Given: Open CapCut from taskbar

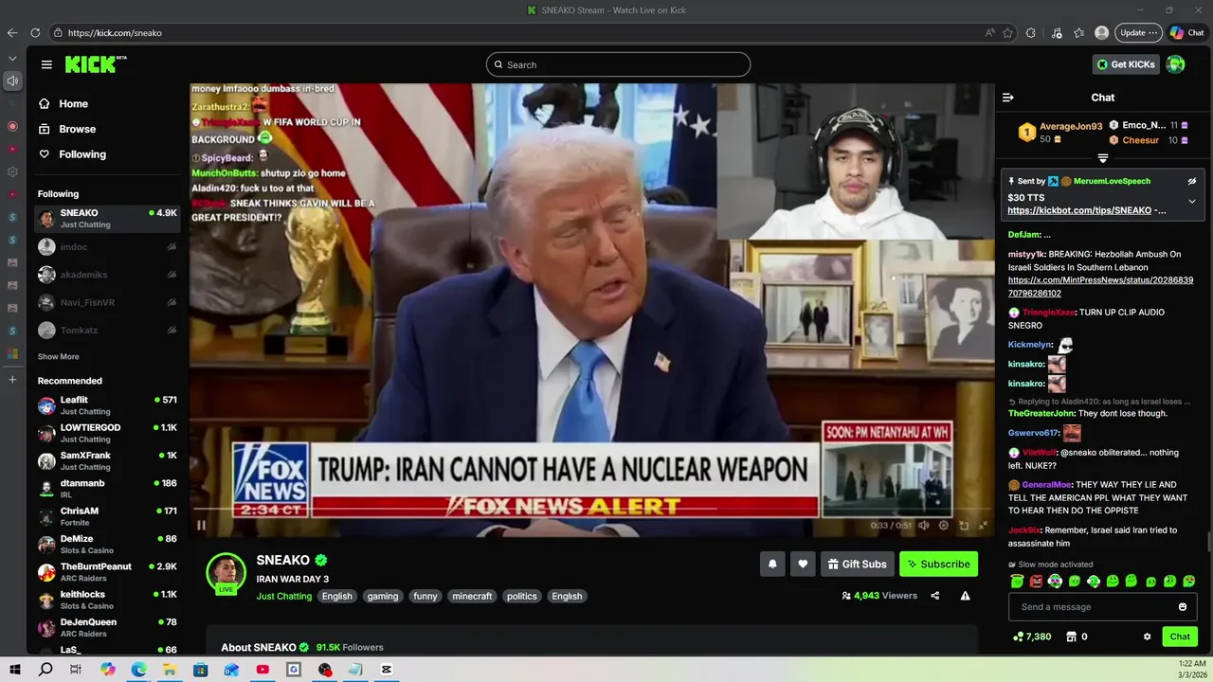Looking at the screenshot, I should coord(387,670).
